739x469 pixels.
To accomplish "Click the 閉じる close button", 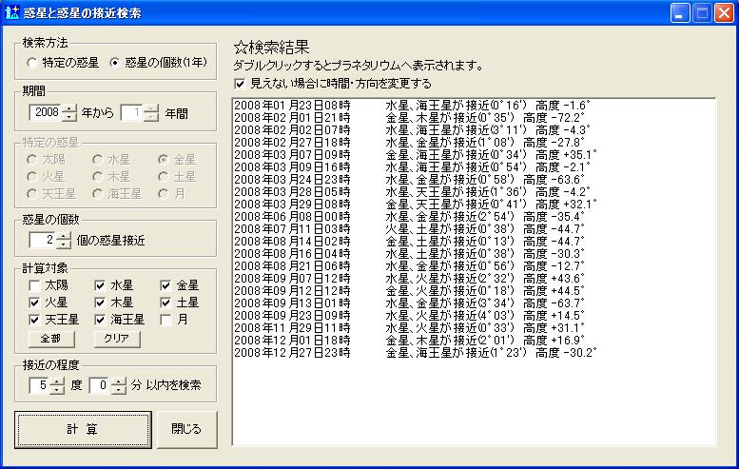I will click(186, 429).
